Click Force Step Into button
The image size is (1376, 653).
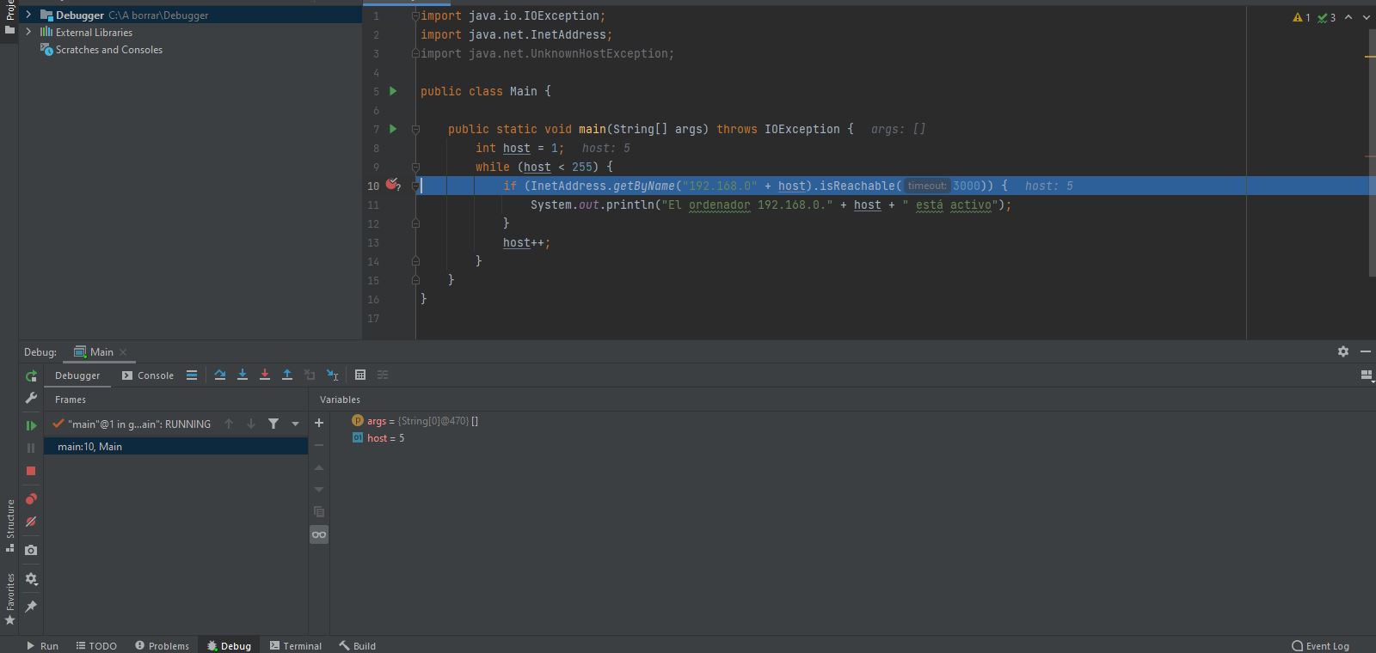click(265, 375)
